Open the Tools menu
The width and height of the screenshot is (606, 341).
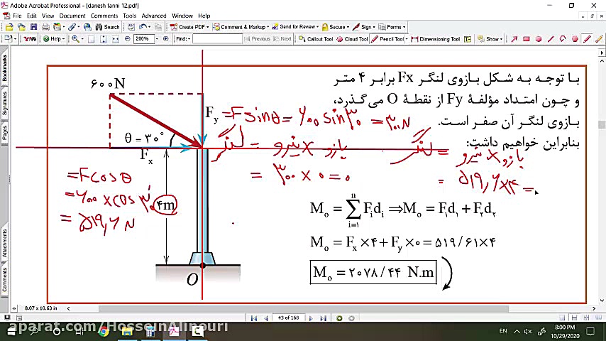pyautogui.click(x=129, y=16)
